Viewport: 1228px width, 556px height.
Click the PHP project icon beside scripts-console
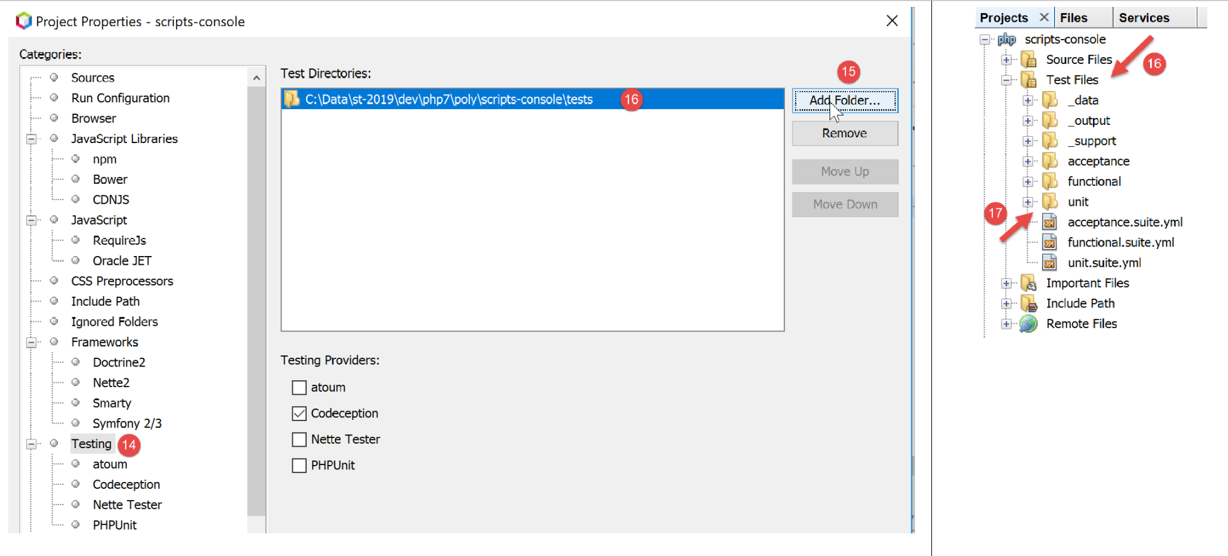coord(1007,40)
